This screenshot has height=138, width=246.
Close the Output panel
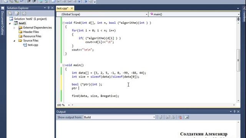[238, 112]
